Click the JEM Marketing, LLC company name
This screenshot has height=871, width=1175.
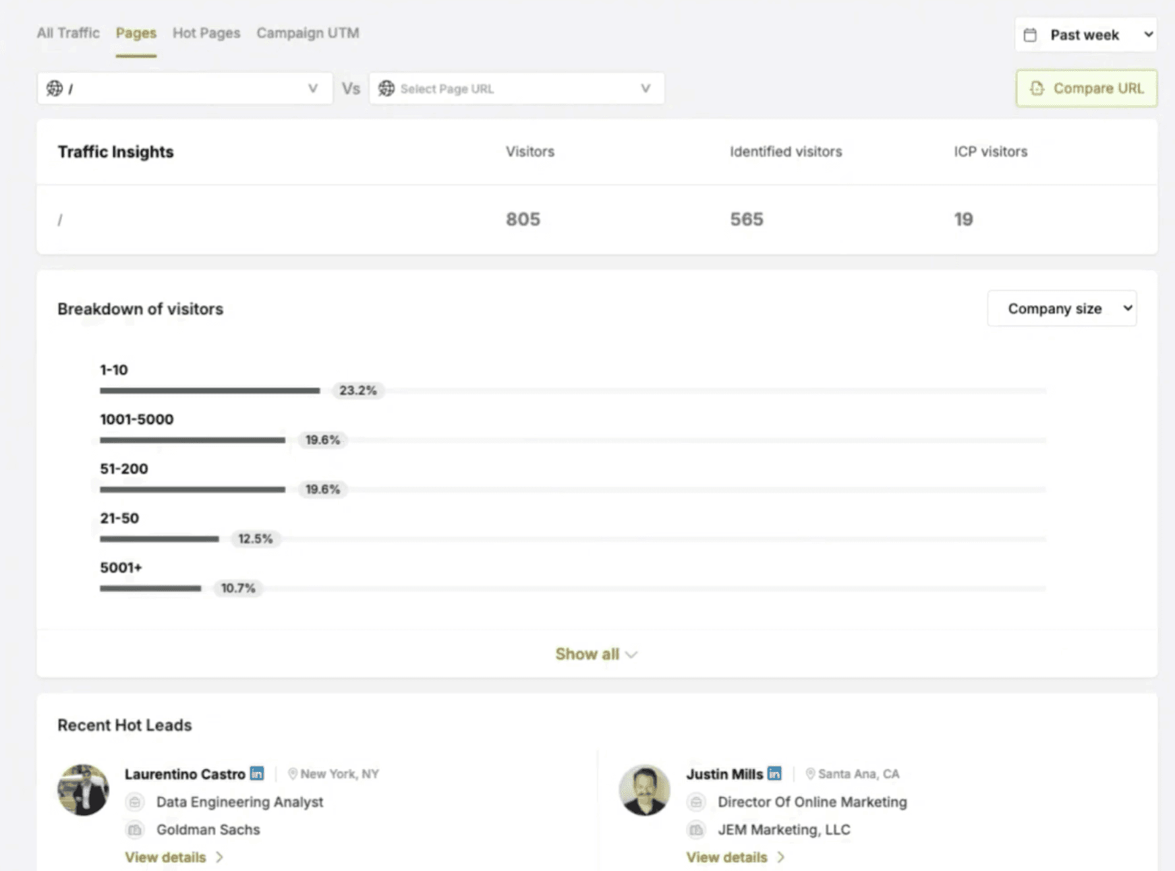click(784, 830)
